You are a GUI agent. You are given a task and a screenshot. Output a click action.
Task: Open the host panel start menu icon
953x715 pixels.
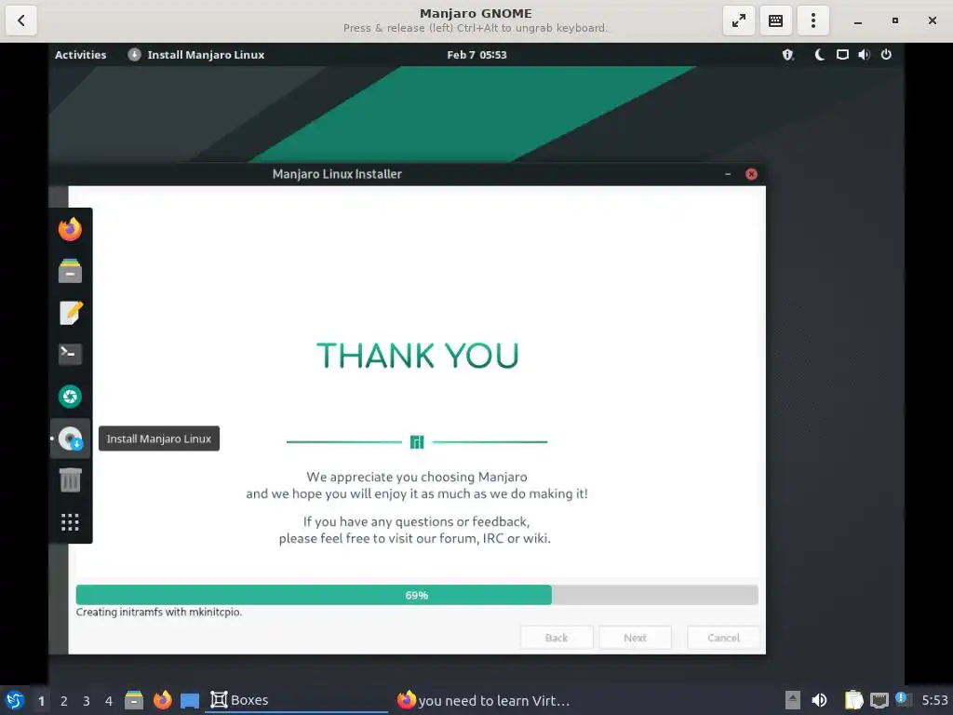pyautogui.click(x=15, y=700)
